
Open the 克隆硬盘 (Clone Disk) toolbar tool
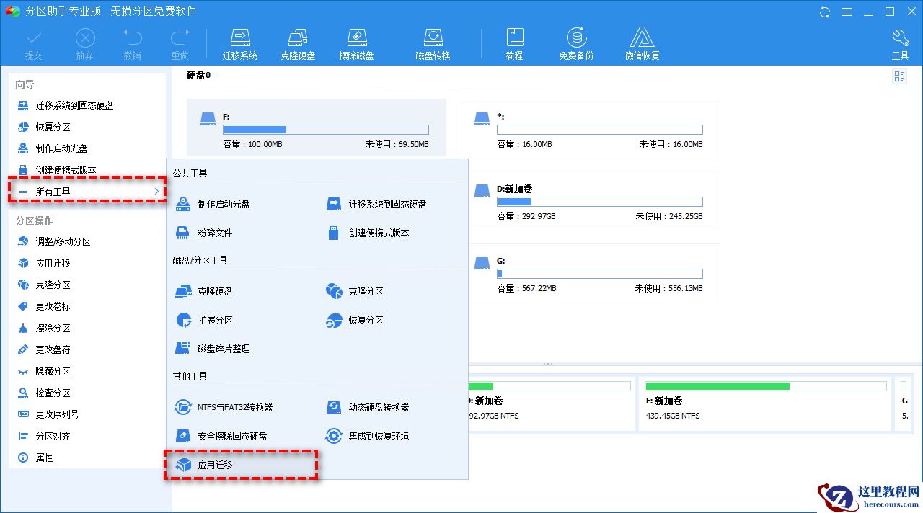click(298, 41)
